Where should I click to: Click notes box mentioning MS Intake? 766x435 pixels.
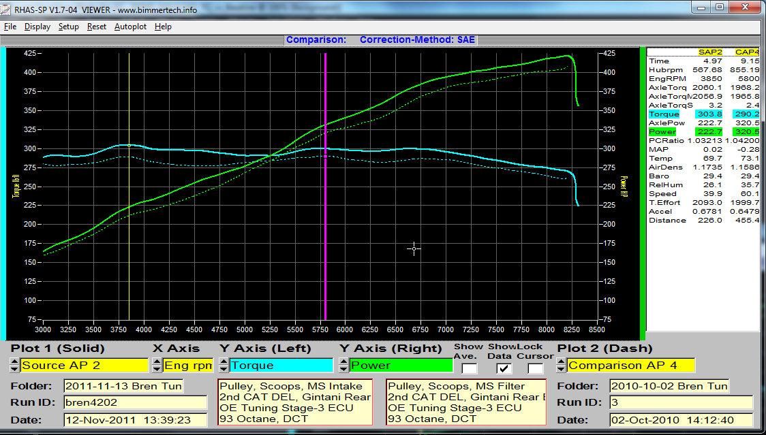click(295, 402)
